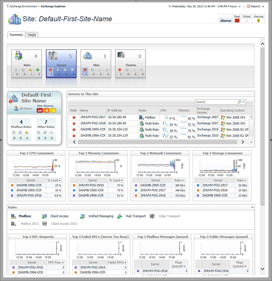The width and height of the screenshot is (272, 281).
Task: Open the Mailbox role link
Action: tap(25, 216)
